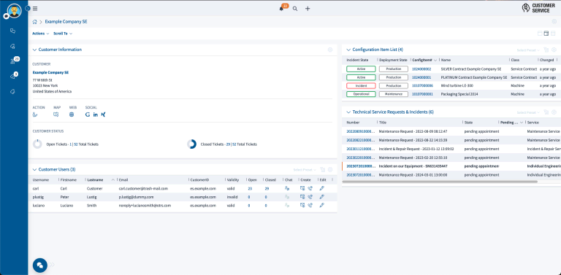561x275 pixels.
Task: Sort Customer Users by Lastname column
Action: click(95, 180)
